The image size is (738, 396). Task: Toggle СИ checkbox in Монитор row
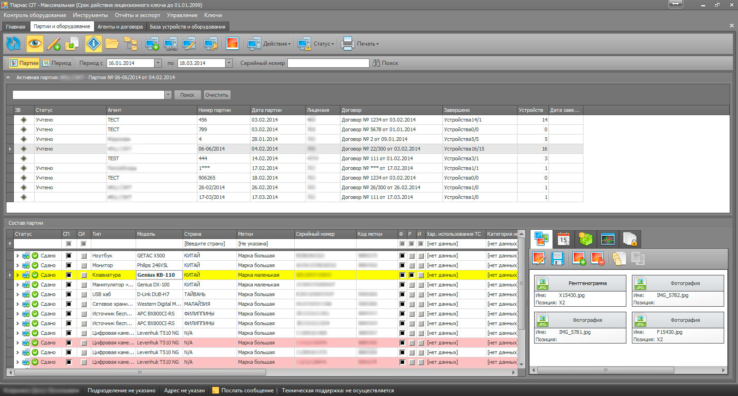(83, 265)
